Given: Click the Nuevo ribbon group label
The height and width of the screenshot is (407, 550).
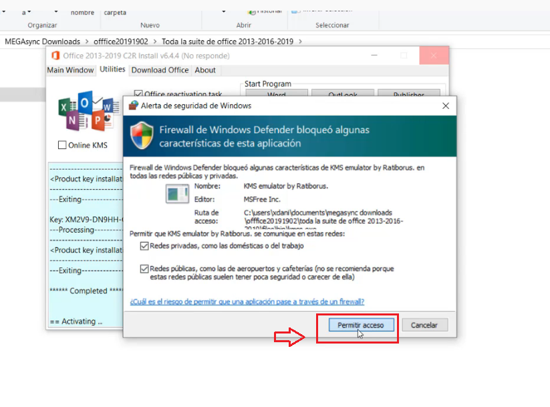Looking at the screenshot, I should tap(150, 25).
